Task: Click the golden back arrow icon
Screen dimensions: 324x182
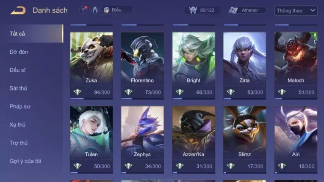Action: (18, 10)
